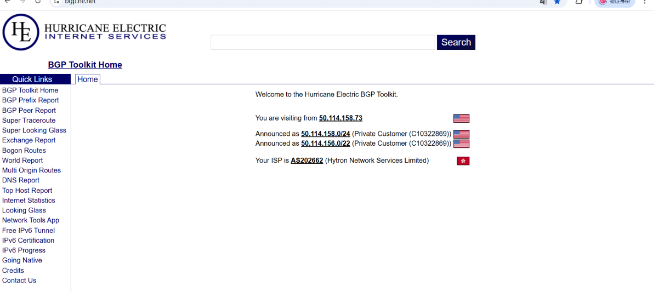Bookmark this page with the star icon

point(557,2)
